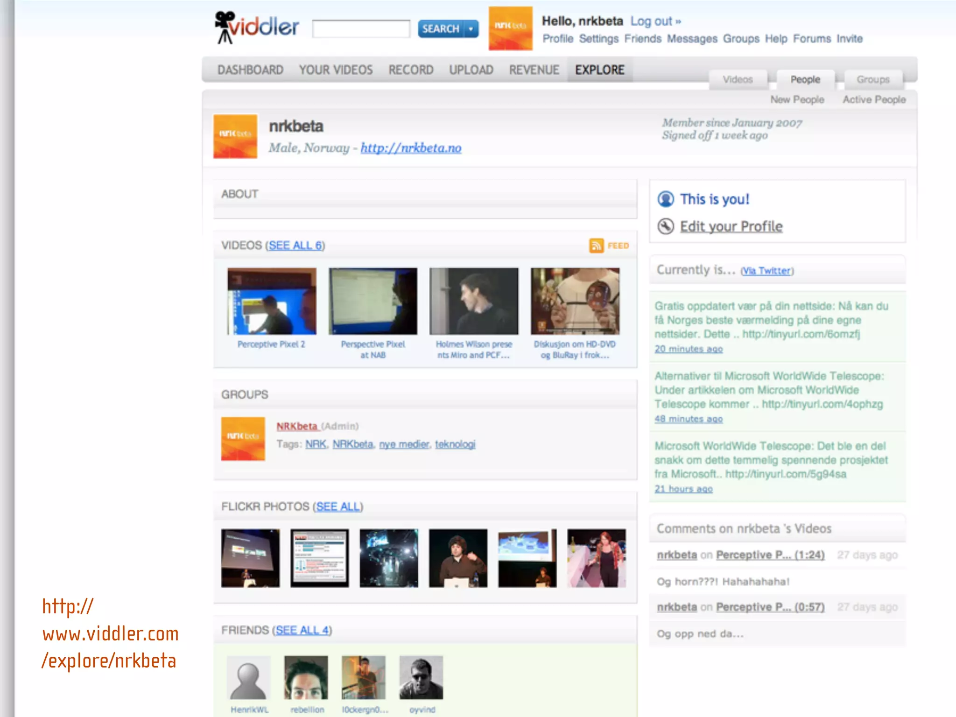Click HenrikWL's default silhouette avatar

(x=248, y=677)
